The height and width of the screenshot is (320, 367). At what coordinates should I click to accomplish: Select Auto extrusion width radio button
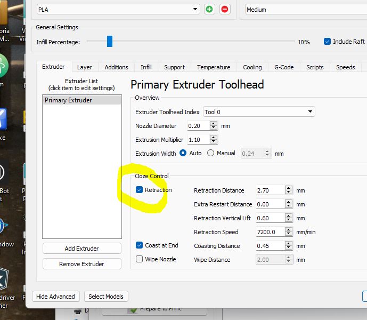[183, 153]
